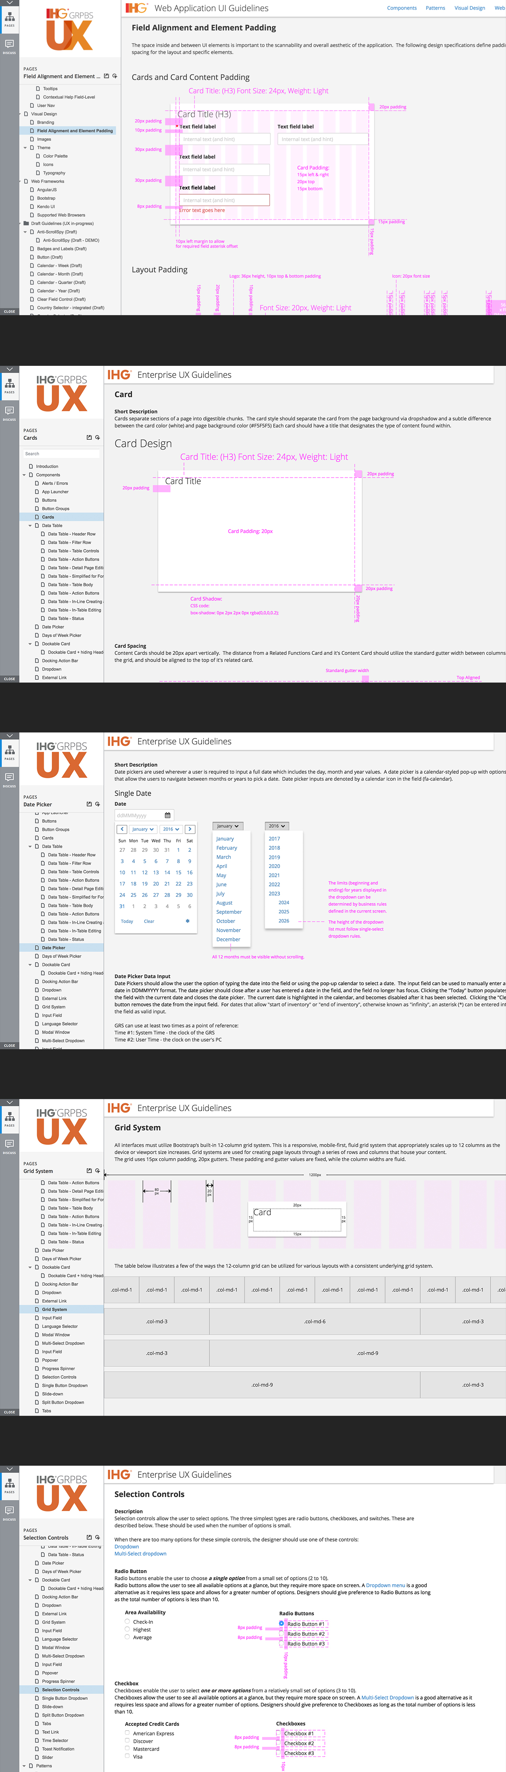Go to next month with the right chevron
The image size is (506, 1772).
coord(190,829)
